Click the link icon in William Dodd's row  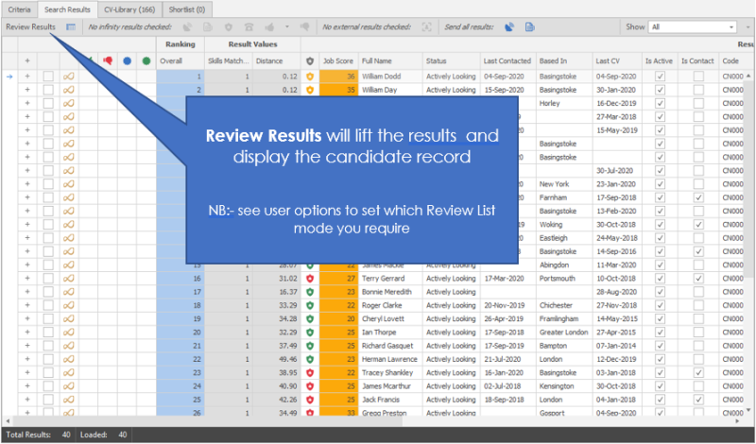point(69,77)
